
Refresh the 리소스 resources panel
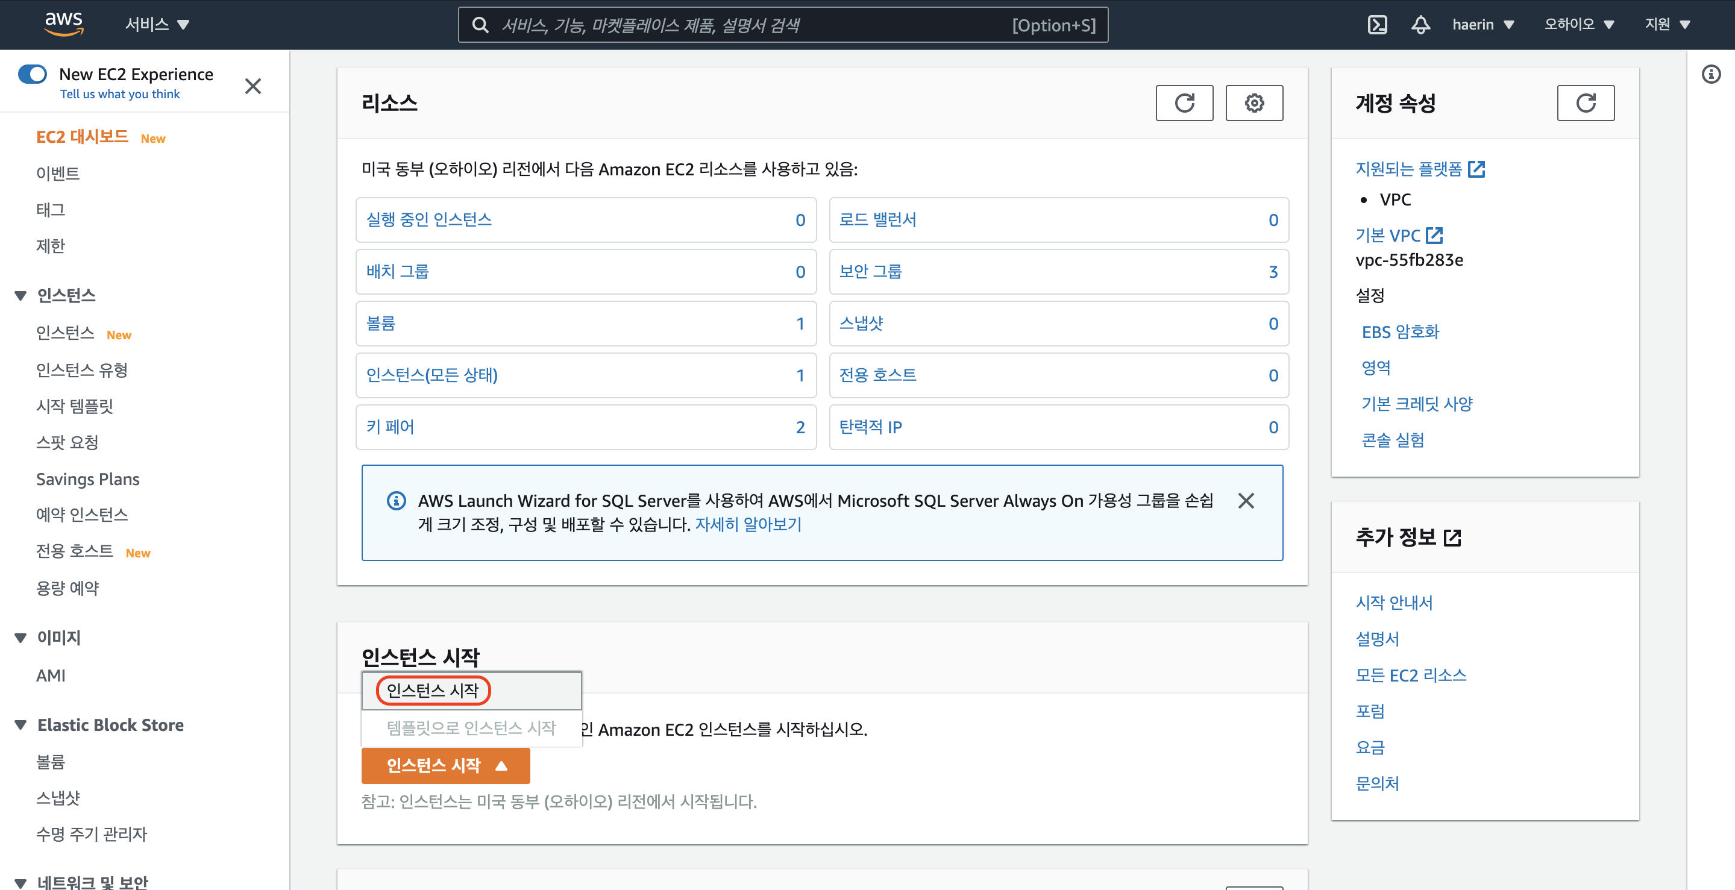(1184, 103)
